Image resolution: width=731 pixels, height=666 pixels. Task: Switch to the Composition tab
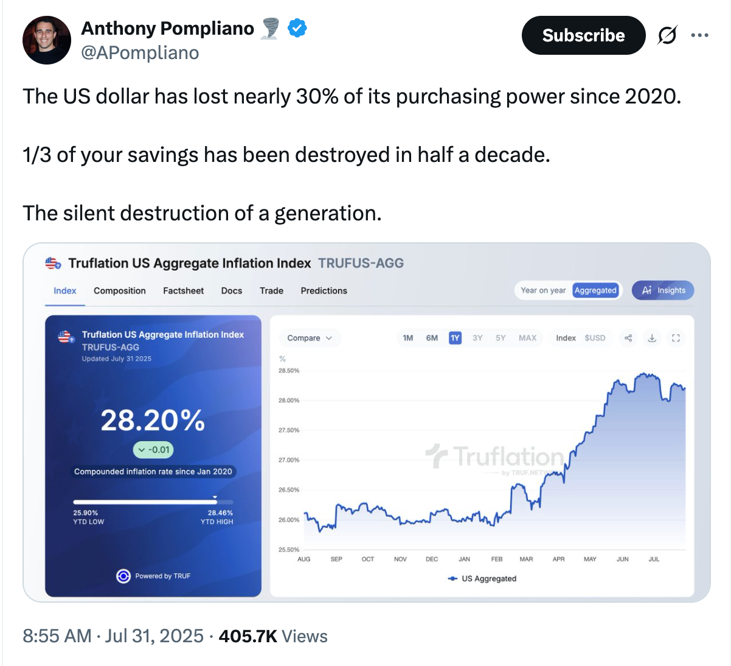pyautogui.click(x=119, y=290)
